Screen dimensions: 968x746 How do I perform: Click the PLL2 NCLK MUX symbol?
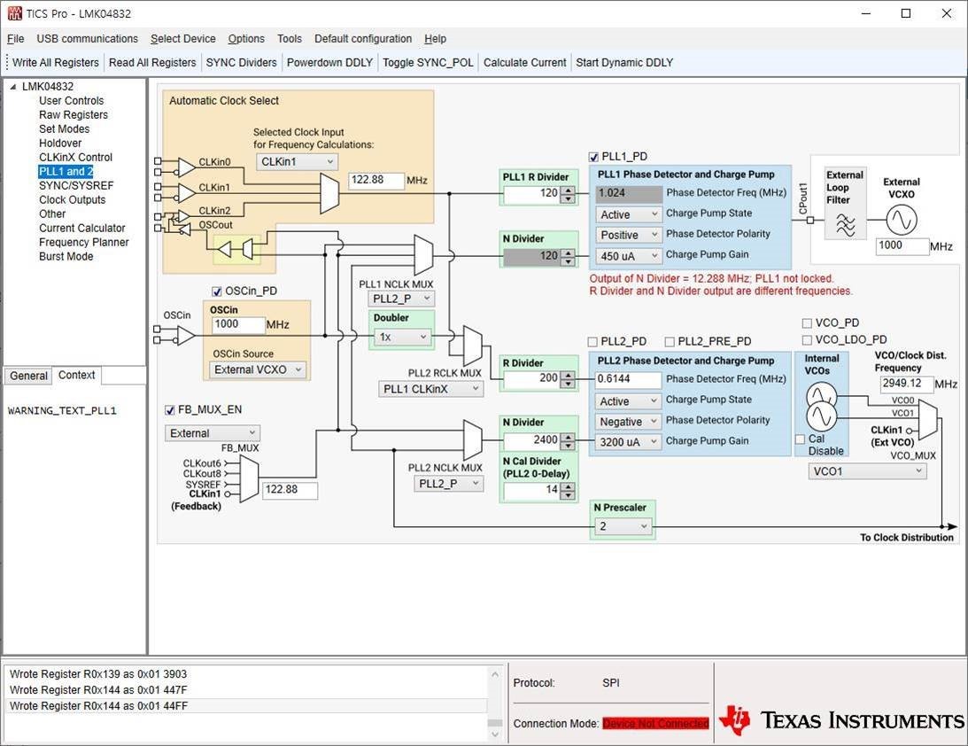473,439
